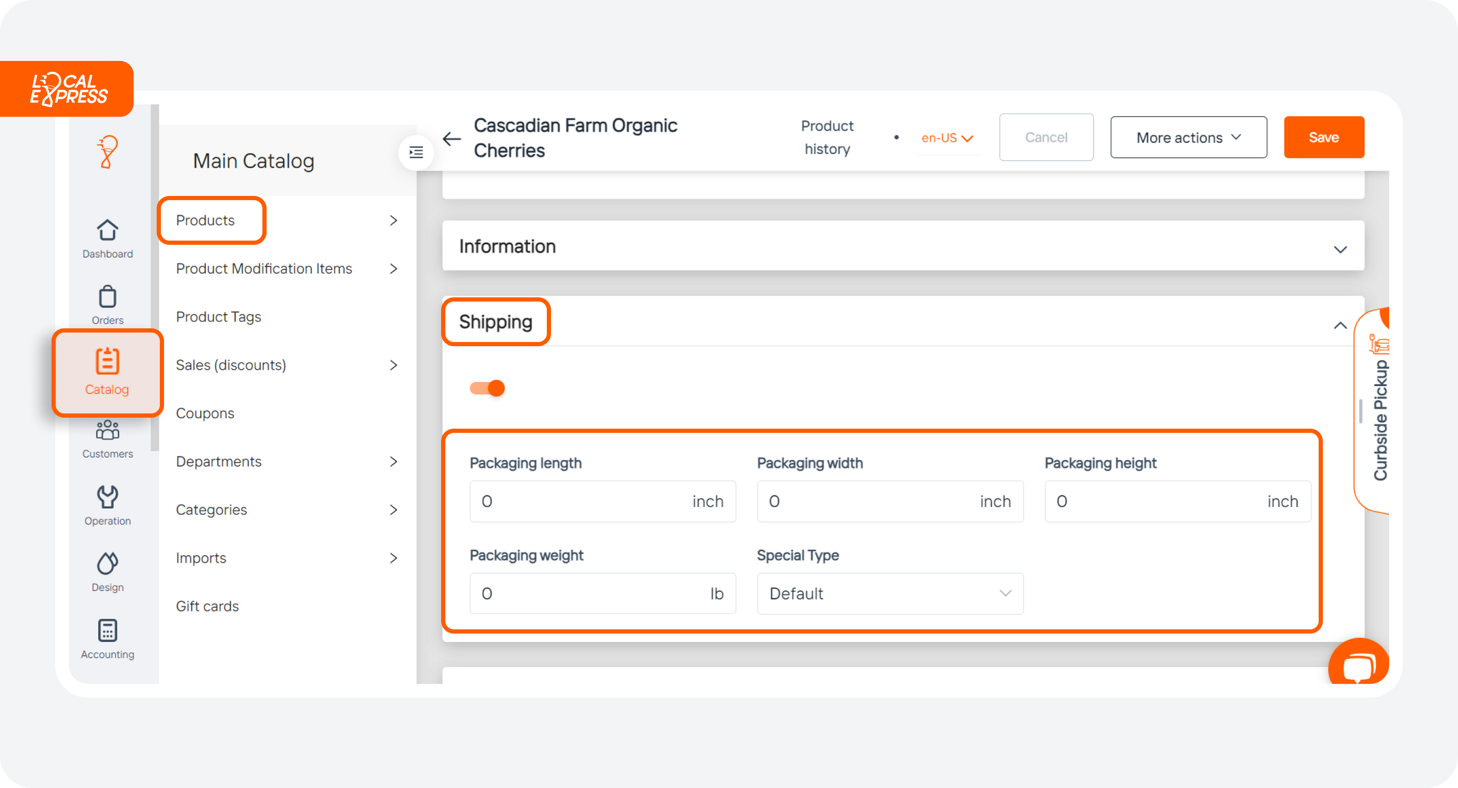1458x788 pixels.
Task: Open the Special Type Default dropdown
Action: pyautogui.click(x=890, y=594)
